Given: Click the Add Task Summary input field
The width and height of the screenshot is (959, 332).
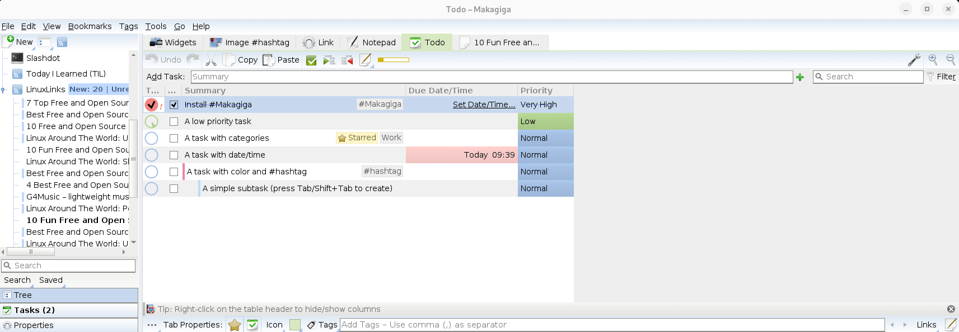Looking at the screenshot, I should pos(492,77).
